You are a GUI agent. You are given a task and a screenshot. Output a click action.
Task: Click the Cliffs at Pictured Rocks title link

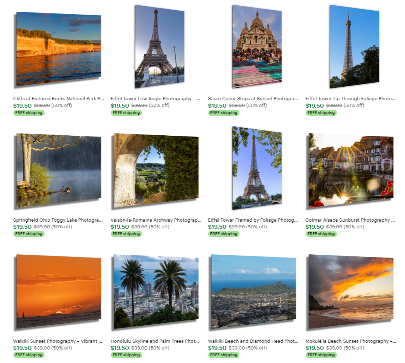point(58,98)
